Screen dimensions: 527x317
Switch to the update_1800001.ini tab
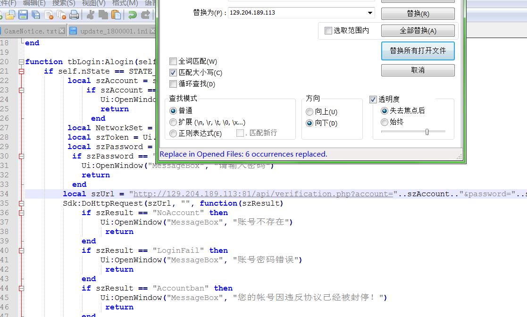click(x=113, y=31)
